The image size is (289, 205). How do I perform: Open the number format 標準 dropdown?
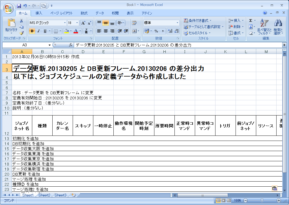(177, 23)
